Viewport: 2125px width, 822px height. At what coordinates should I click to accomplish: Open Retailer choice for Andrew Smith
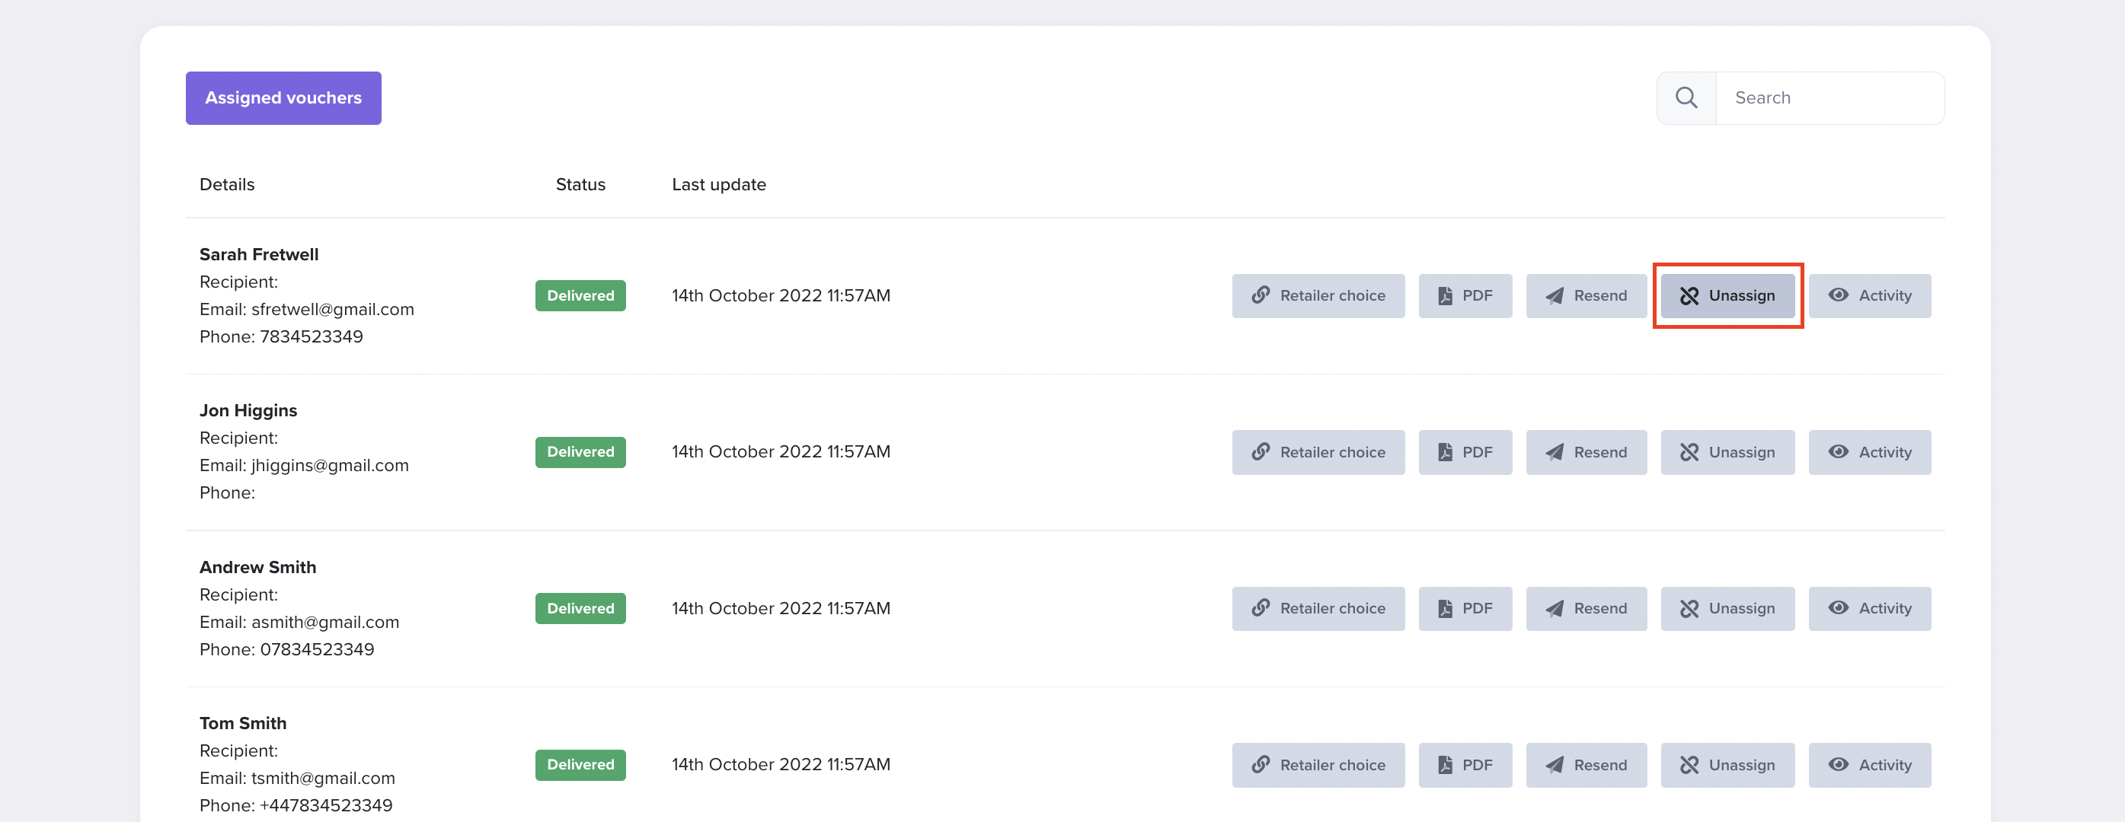1318,608
